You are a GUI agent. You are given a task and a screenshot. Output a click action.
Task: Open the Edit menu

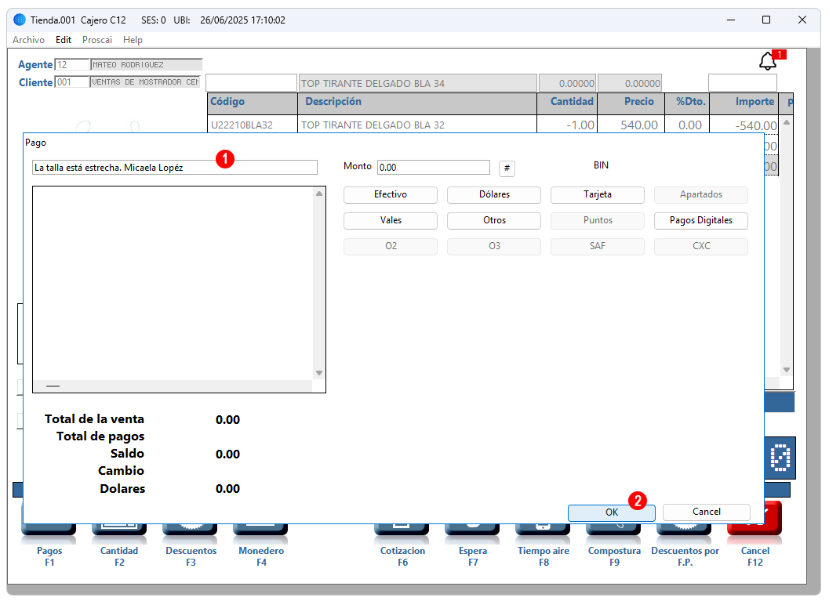click(64, 40)
